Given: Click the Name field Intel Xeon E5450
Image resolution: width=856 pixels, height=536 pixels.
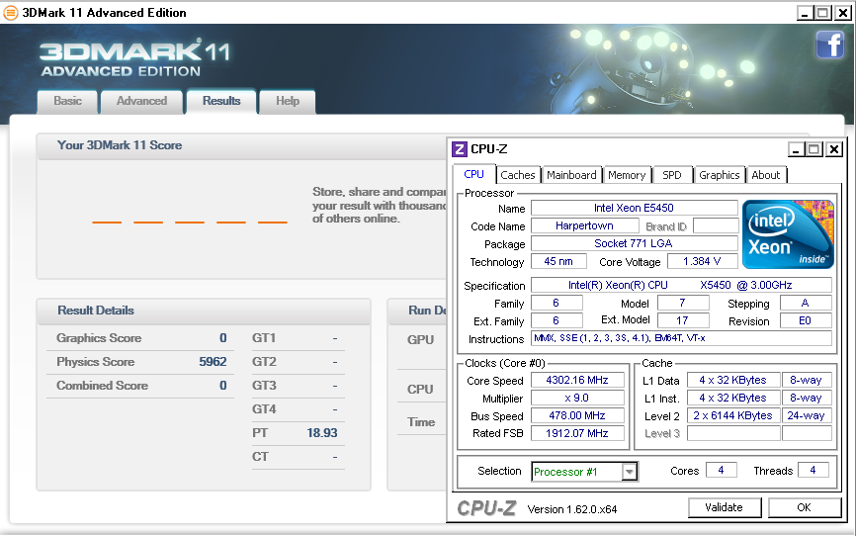Looking at the screenshot, I should [634, 208].
